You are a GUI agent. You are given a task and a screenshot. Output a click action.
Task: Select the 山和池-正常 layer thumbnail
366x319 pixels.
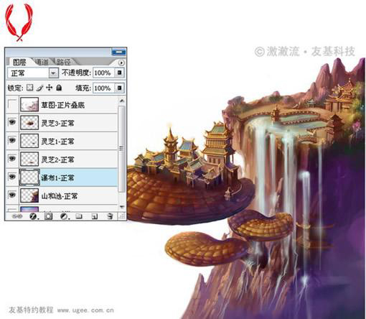click(29, 195)
